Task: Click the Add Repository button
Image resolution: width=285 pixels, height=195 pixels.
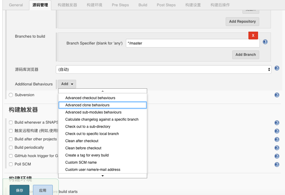Action: [242, 21]
